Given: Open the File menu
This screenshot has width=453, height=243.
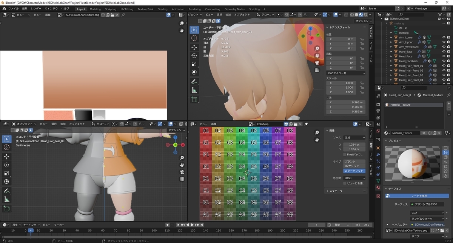Looking at the screenshot, I should [x=13, y=9].
